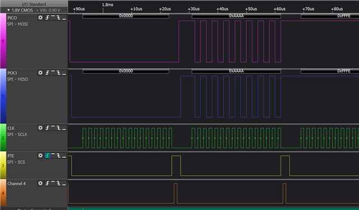Viewport: 359px width, 210px height.
Task: Select the 0xAAAA decoded frame on PICO
Action: pos(236,16)
